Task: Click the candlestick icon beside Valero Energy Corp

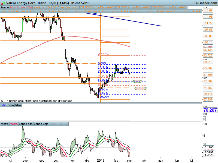Action: pos(3,3)
